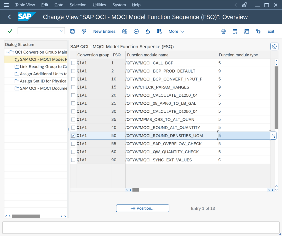
Task: Click folder icon of Link Reading Group
Action: coord(17,67)
